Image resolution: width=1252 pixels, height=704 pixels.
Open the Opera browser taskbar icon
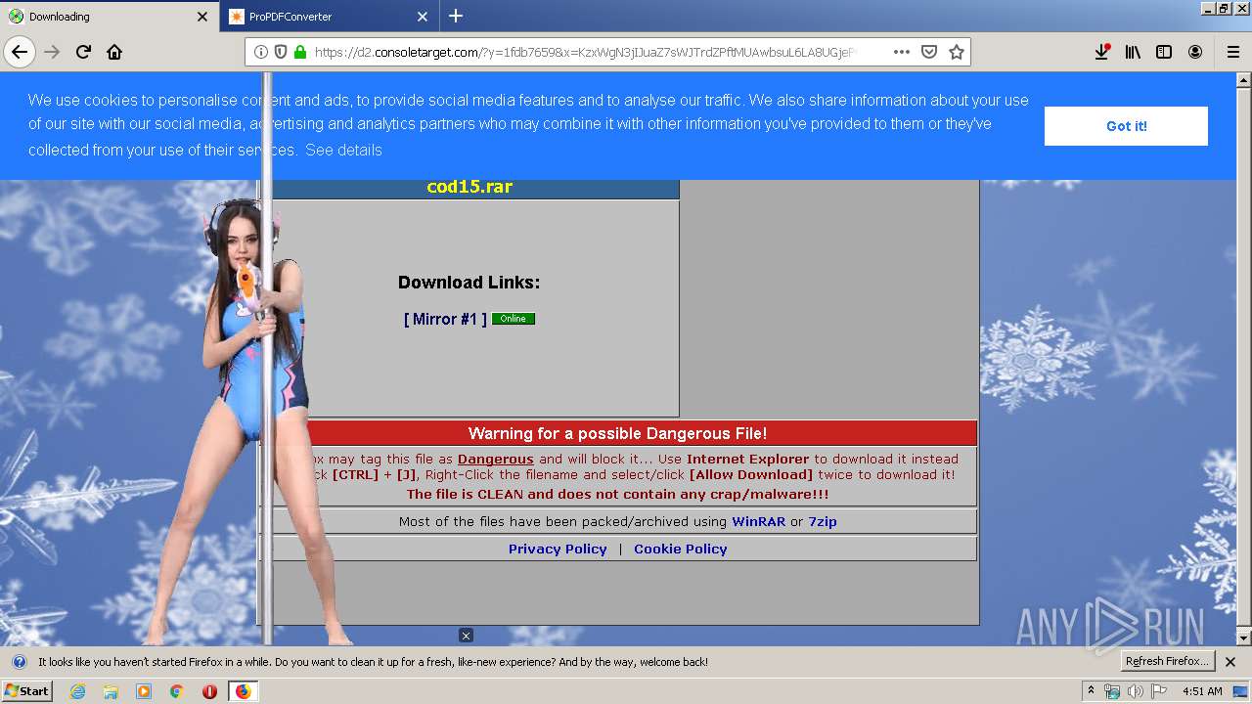tap(209, 691)
